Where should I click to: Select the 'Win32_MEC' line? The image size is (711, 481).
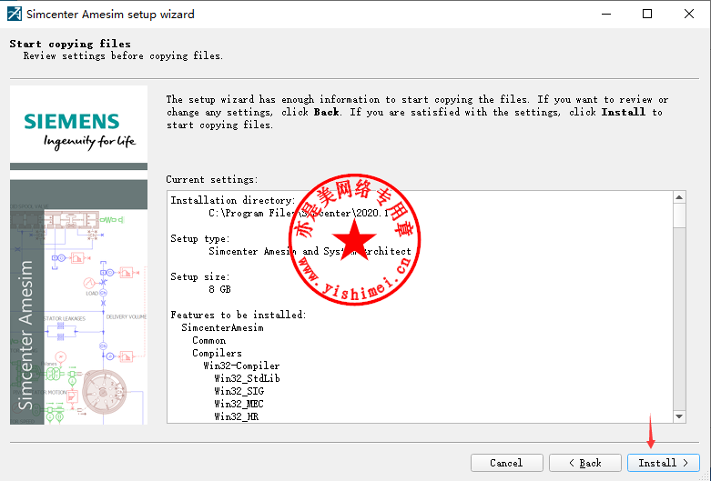click(x=239, y=404)
